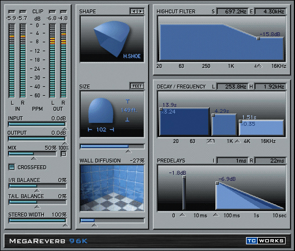
Task: Click the high crossover triangle between 1K and 4K
Action: point(238,141)
